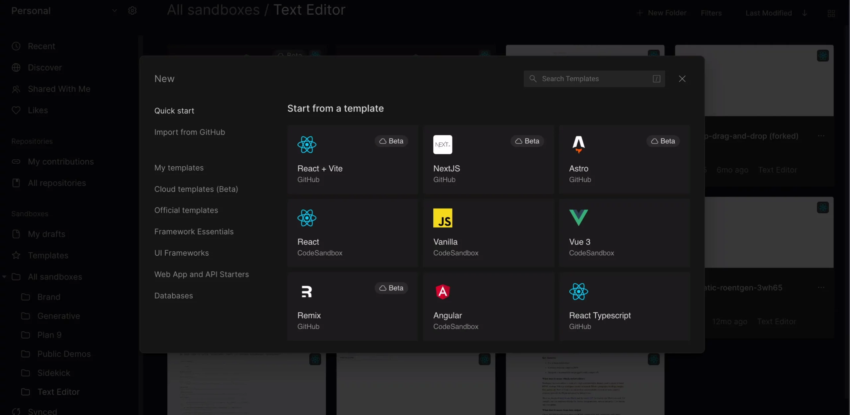
Task: Open the Last Modified sort dropdown
Action: coord(769,13)
